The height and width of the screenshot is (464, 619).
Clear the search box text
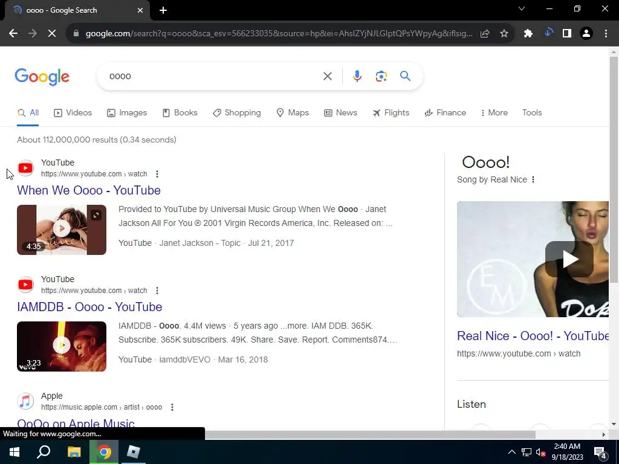[x=328, y=76]
